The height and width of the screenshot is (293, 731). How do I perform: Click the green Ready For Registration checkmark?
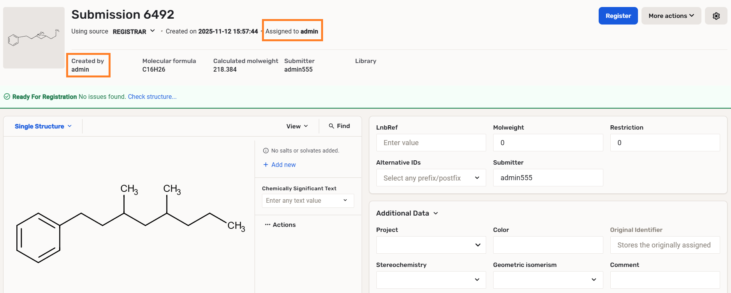[x=7, y=96]
